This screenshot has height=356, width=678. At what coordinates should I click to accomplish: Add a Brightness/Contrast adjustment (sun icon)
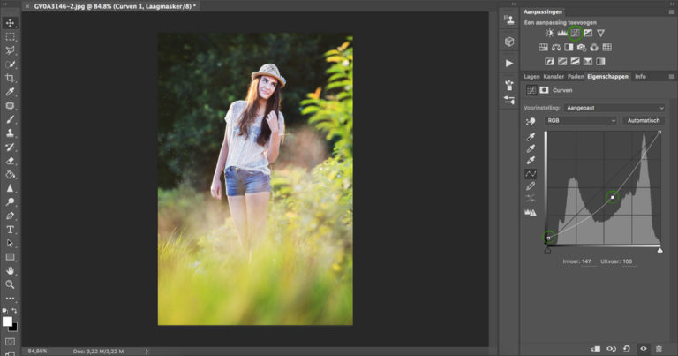[x=549, y=33]
